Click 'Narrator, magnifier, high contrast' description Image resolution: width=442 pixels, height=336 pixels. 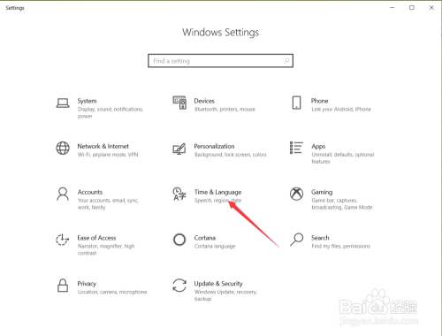coord(106,249)
